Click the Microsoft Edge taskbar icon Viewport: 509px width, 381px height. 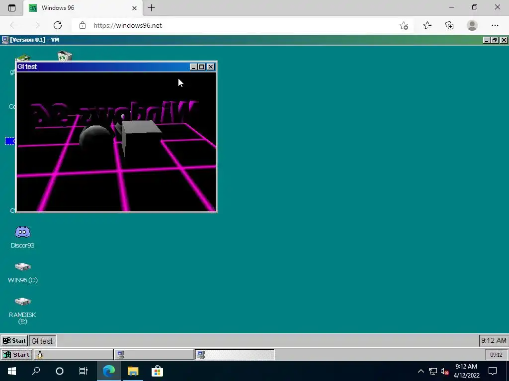[x=109, y=371]
